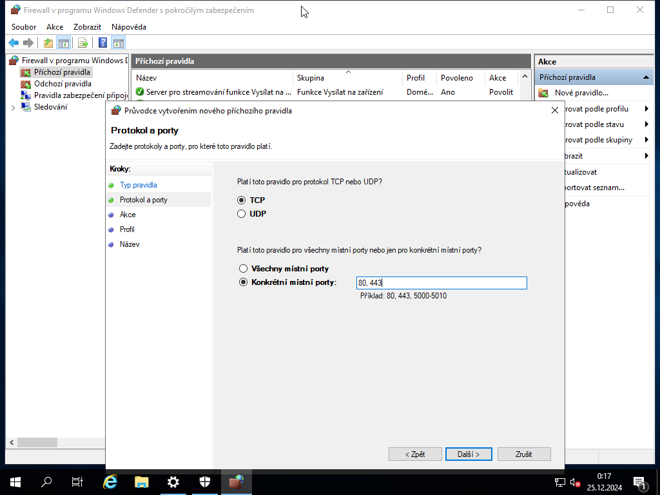Click the Forward navigation arrow icon
The height and width of the screenshot is (495, 660).
click(x=28, y=43)
